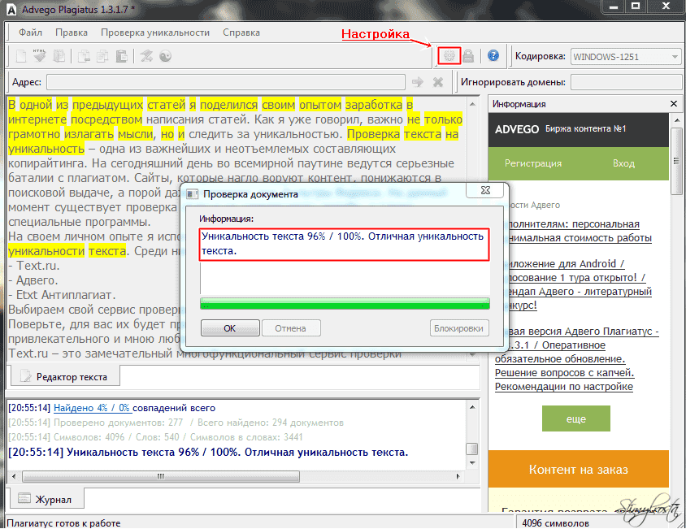Click the text editor scroll-up arrow
The image size is (686, 529).
tap(472, 104)
